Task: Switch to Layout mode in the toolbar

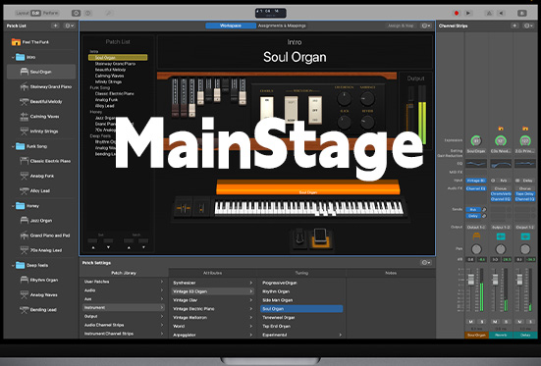Action: [x=22, y=13]
